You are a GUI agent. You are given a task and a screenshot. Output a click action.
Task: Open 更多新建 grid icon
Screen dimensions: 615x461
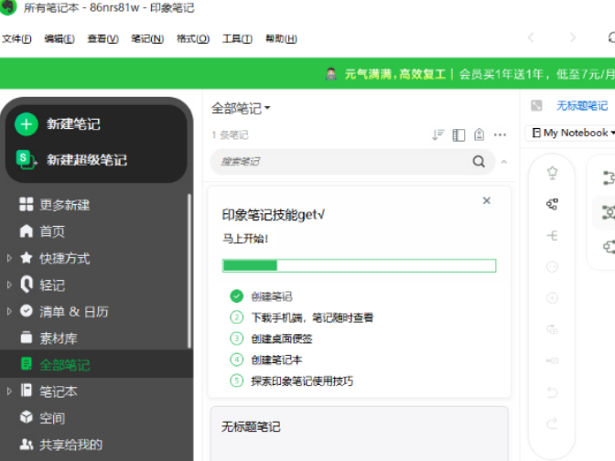[x=27, y=204]
